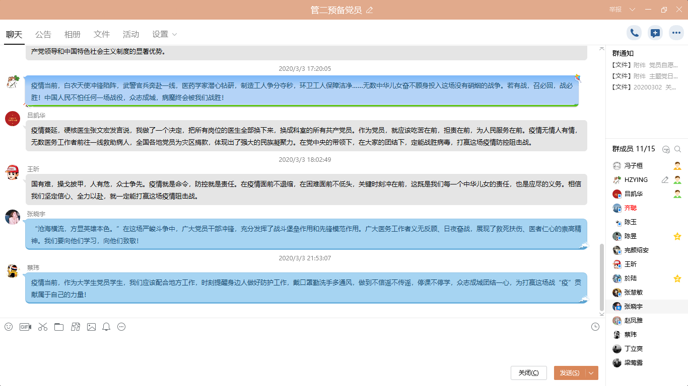Select the scissors screenshot tool
688x386 pixels.
[42, 327]
